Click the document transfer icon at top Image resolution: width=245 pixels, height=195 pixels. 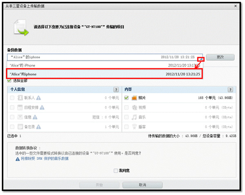click(21, 28)
